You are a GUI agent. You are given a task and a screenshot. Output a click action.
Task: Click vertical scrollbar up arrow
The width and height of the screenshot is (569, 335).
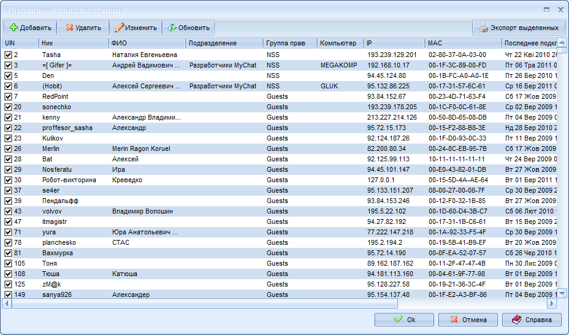coord(562,42)
